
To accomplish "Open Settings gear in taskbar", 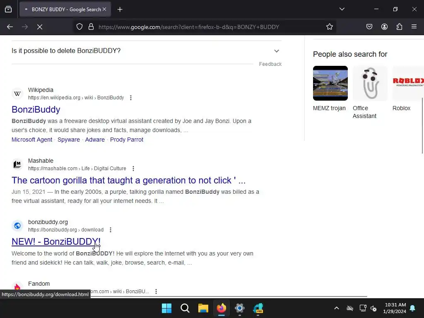I will tap(240, 308).
